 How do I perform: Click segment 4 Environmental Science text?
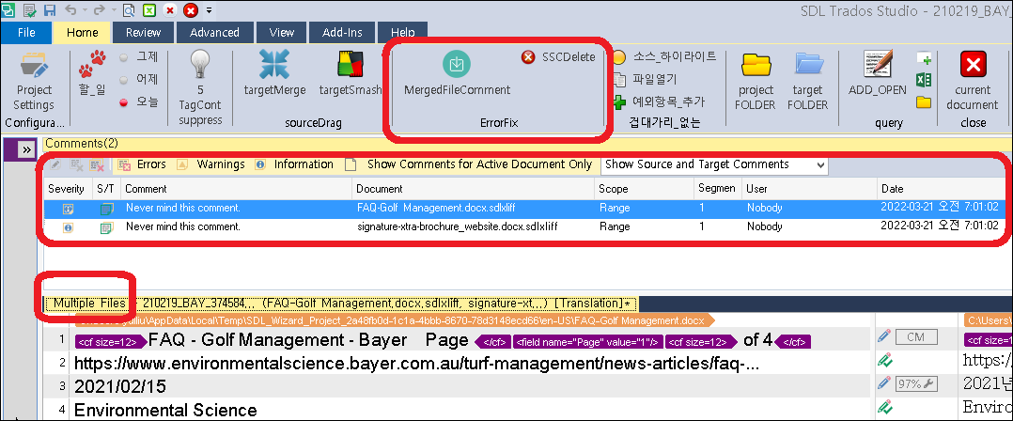click(165, 410)
